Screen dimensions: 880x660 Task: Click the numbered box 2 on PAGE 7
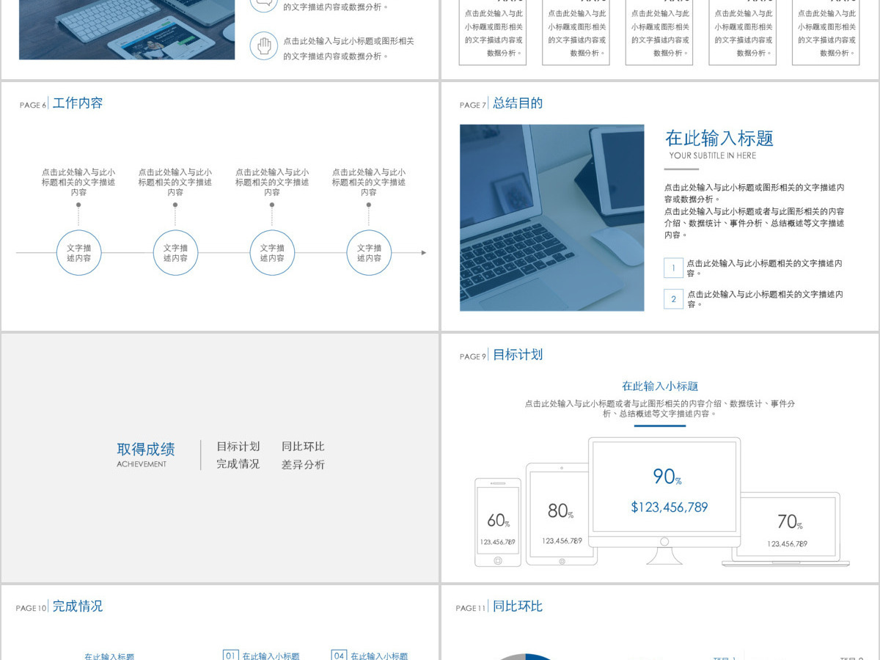673,298
